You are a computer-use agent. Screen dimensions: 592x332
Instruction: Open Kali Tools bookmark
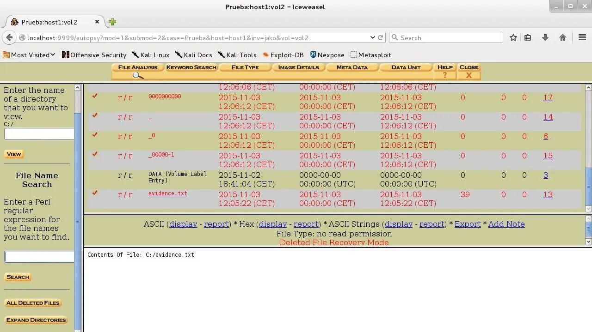[x=237, y=54]
